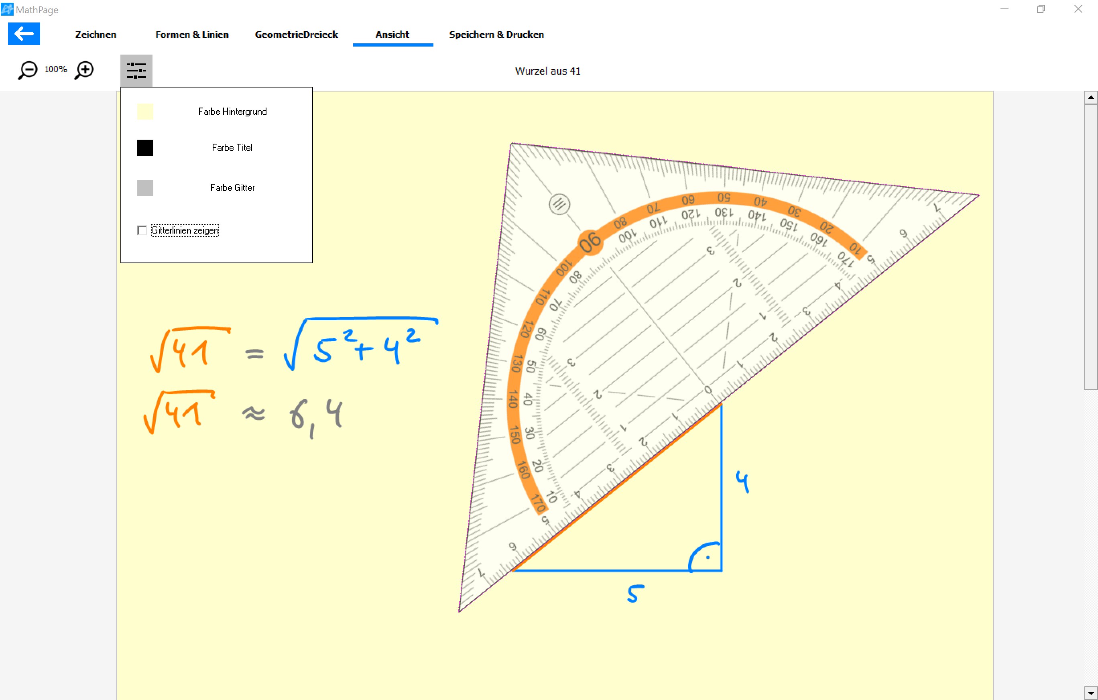The width and height of the screenshot is (1098, 700).
Task: Open the Formen & Linien tab
Action: [191, 35]
